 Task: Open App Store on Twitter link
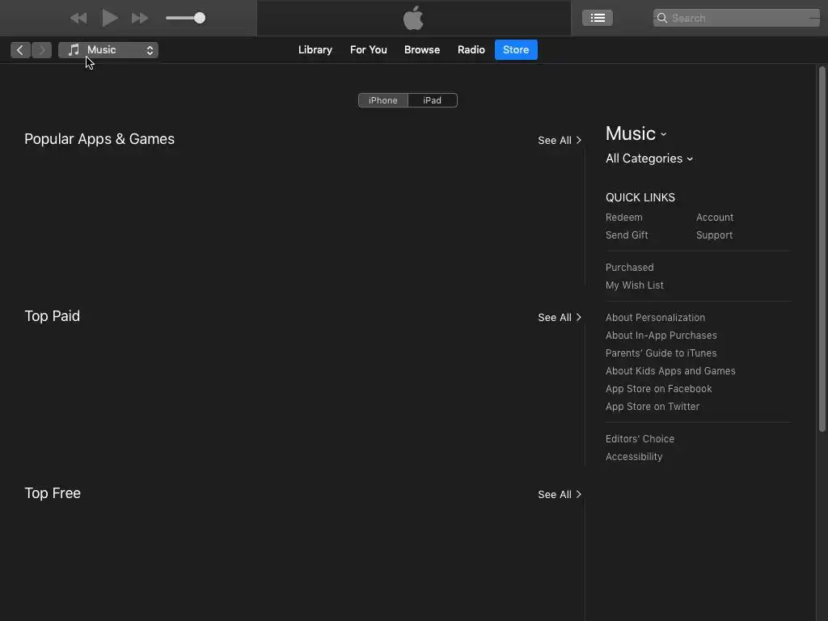[653, 407]
